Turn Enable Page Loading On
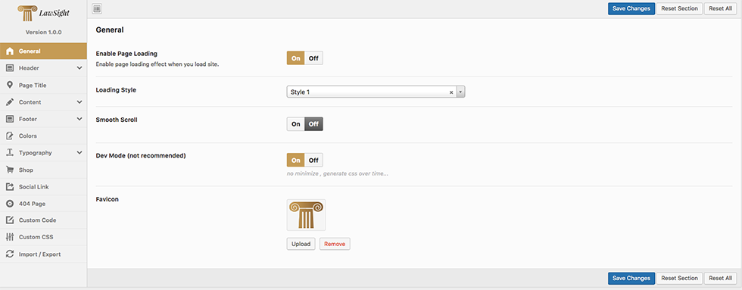The image size is (742, 290). point(296,58)
